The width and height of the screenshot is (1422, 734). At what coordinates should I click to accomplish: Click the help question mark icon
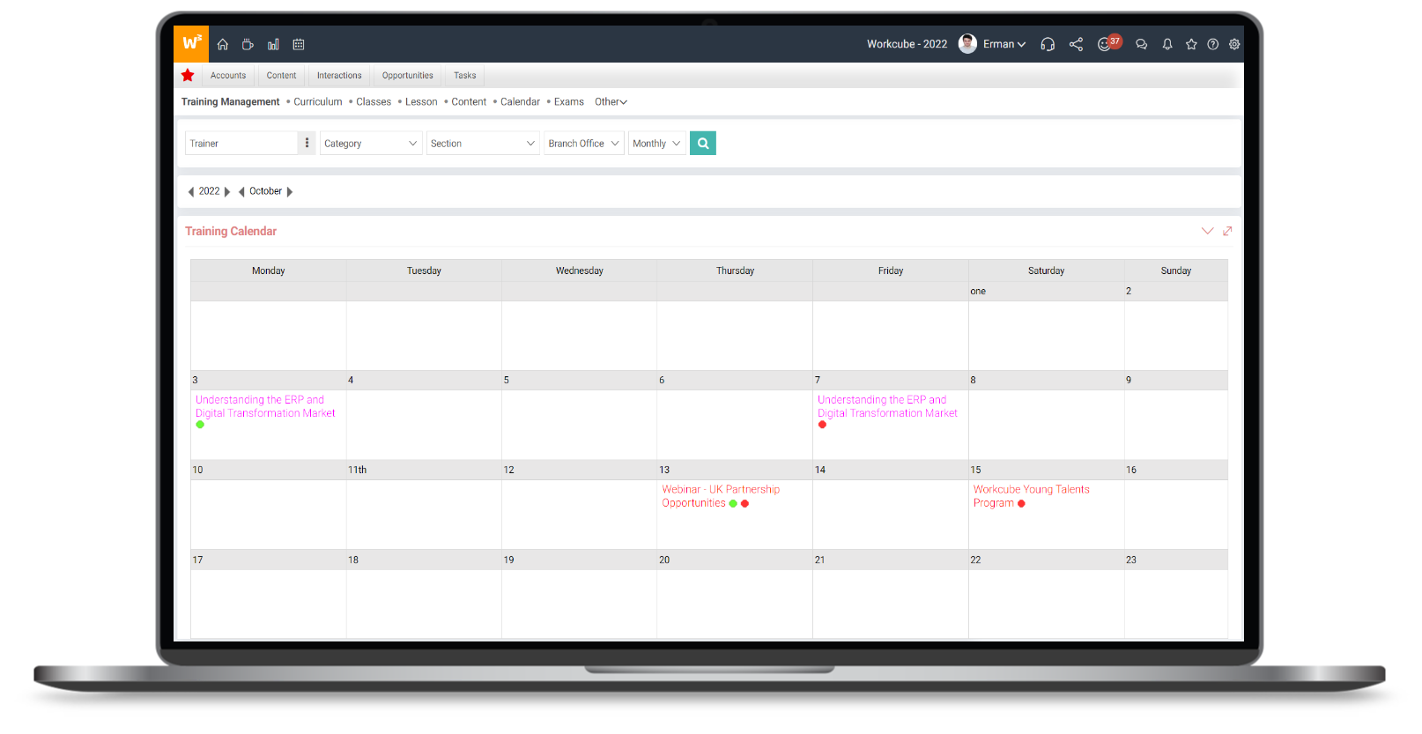point(1213,44)
